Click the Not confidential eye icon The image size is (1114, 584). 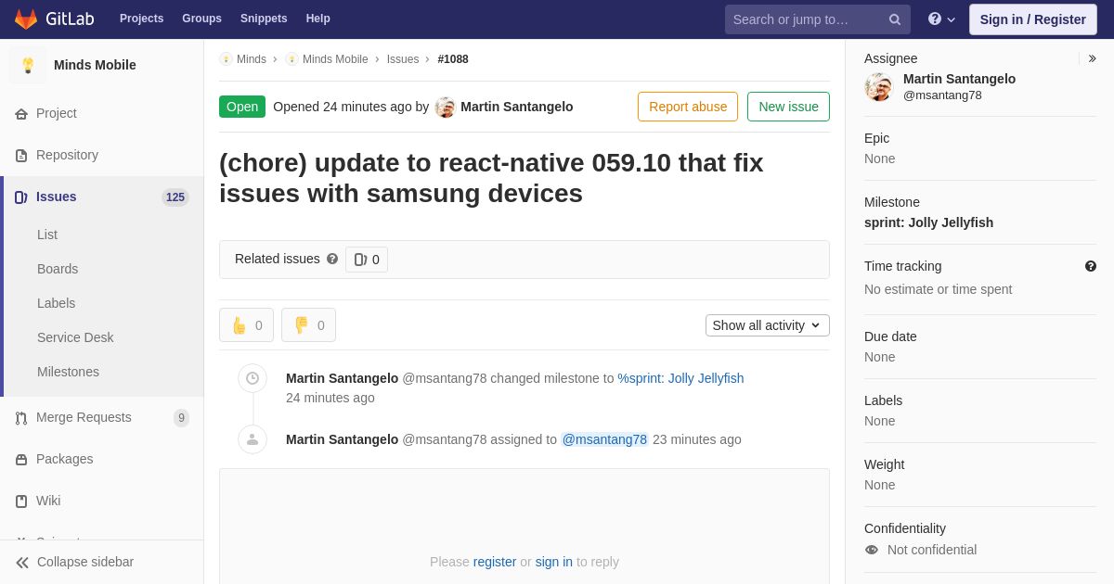coord(872,550)
